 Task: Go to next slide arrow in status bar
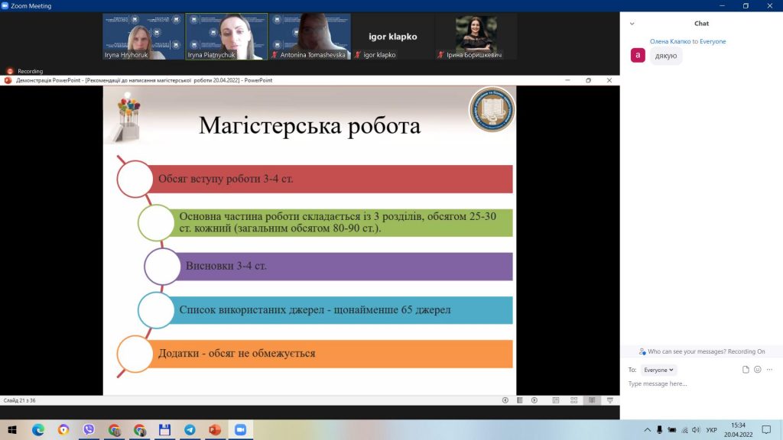[x=534, y=400]
